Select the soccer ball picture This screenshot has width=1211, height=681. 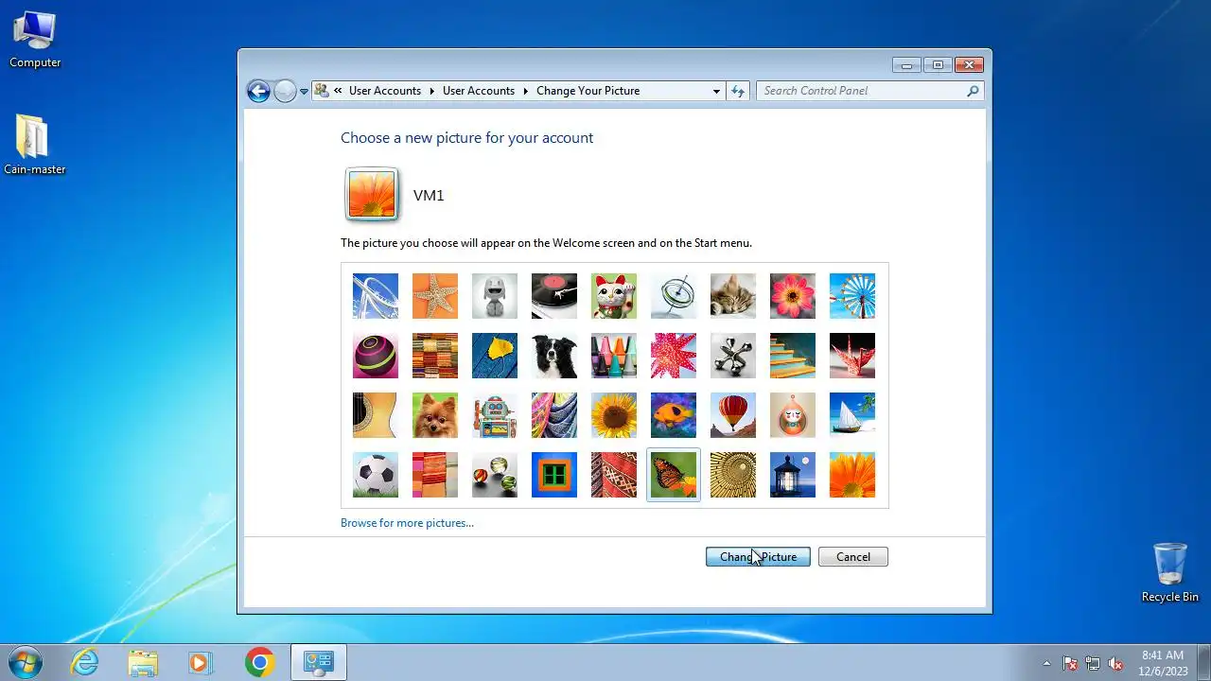click(376, 475)
